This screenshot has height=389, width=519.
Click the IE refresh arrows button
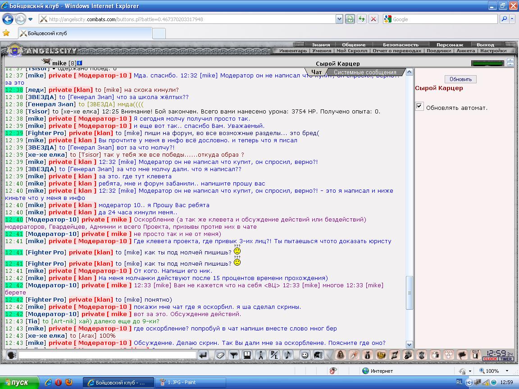361,19
